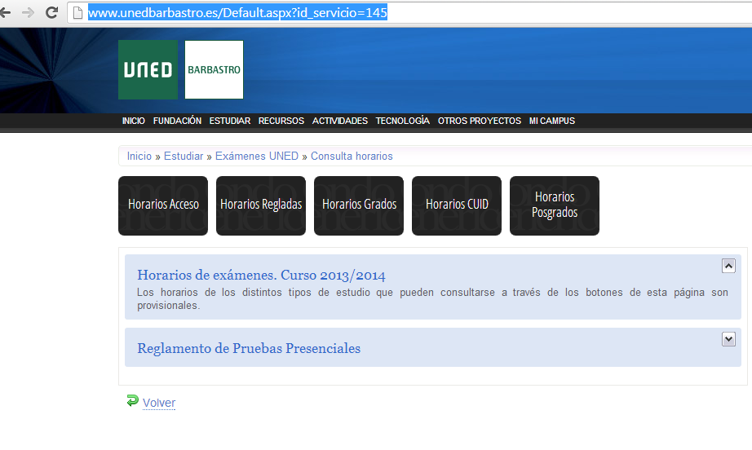Click the green UNED logo
Viewport: 752px width, 450px height.
pos(148,70)
